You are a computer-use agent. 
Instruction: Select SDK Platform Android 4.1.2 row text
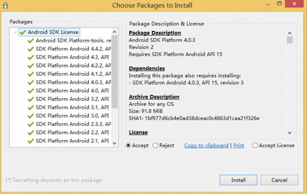[74, 74]
